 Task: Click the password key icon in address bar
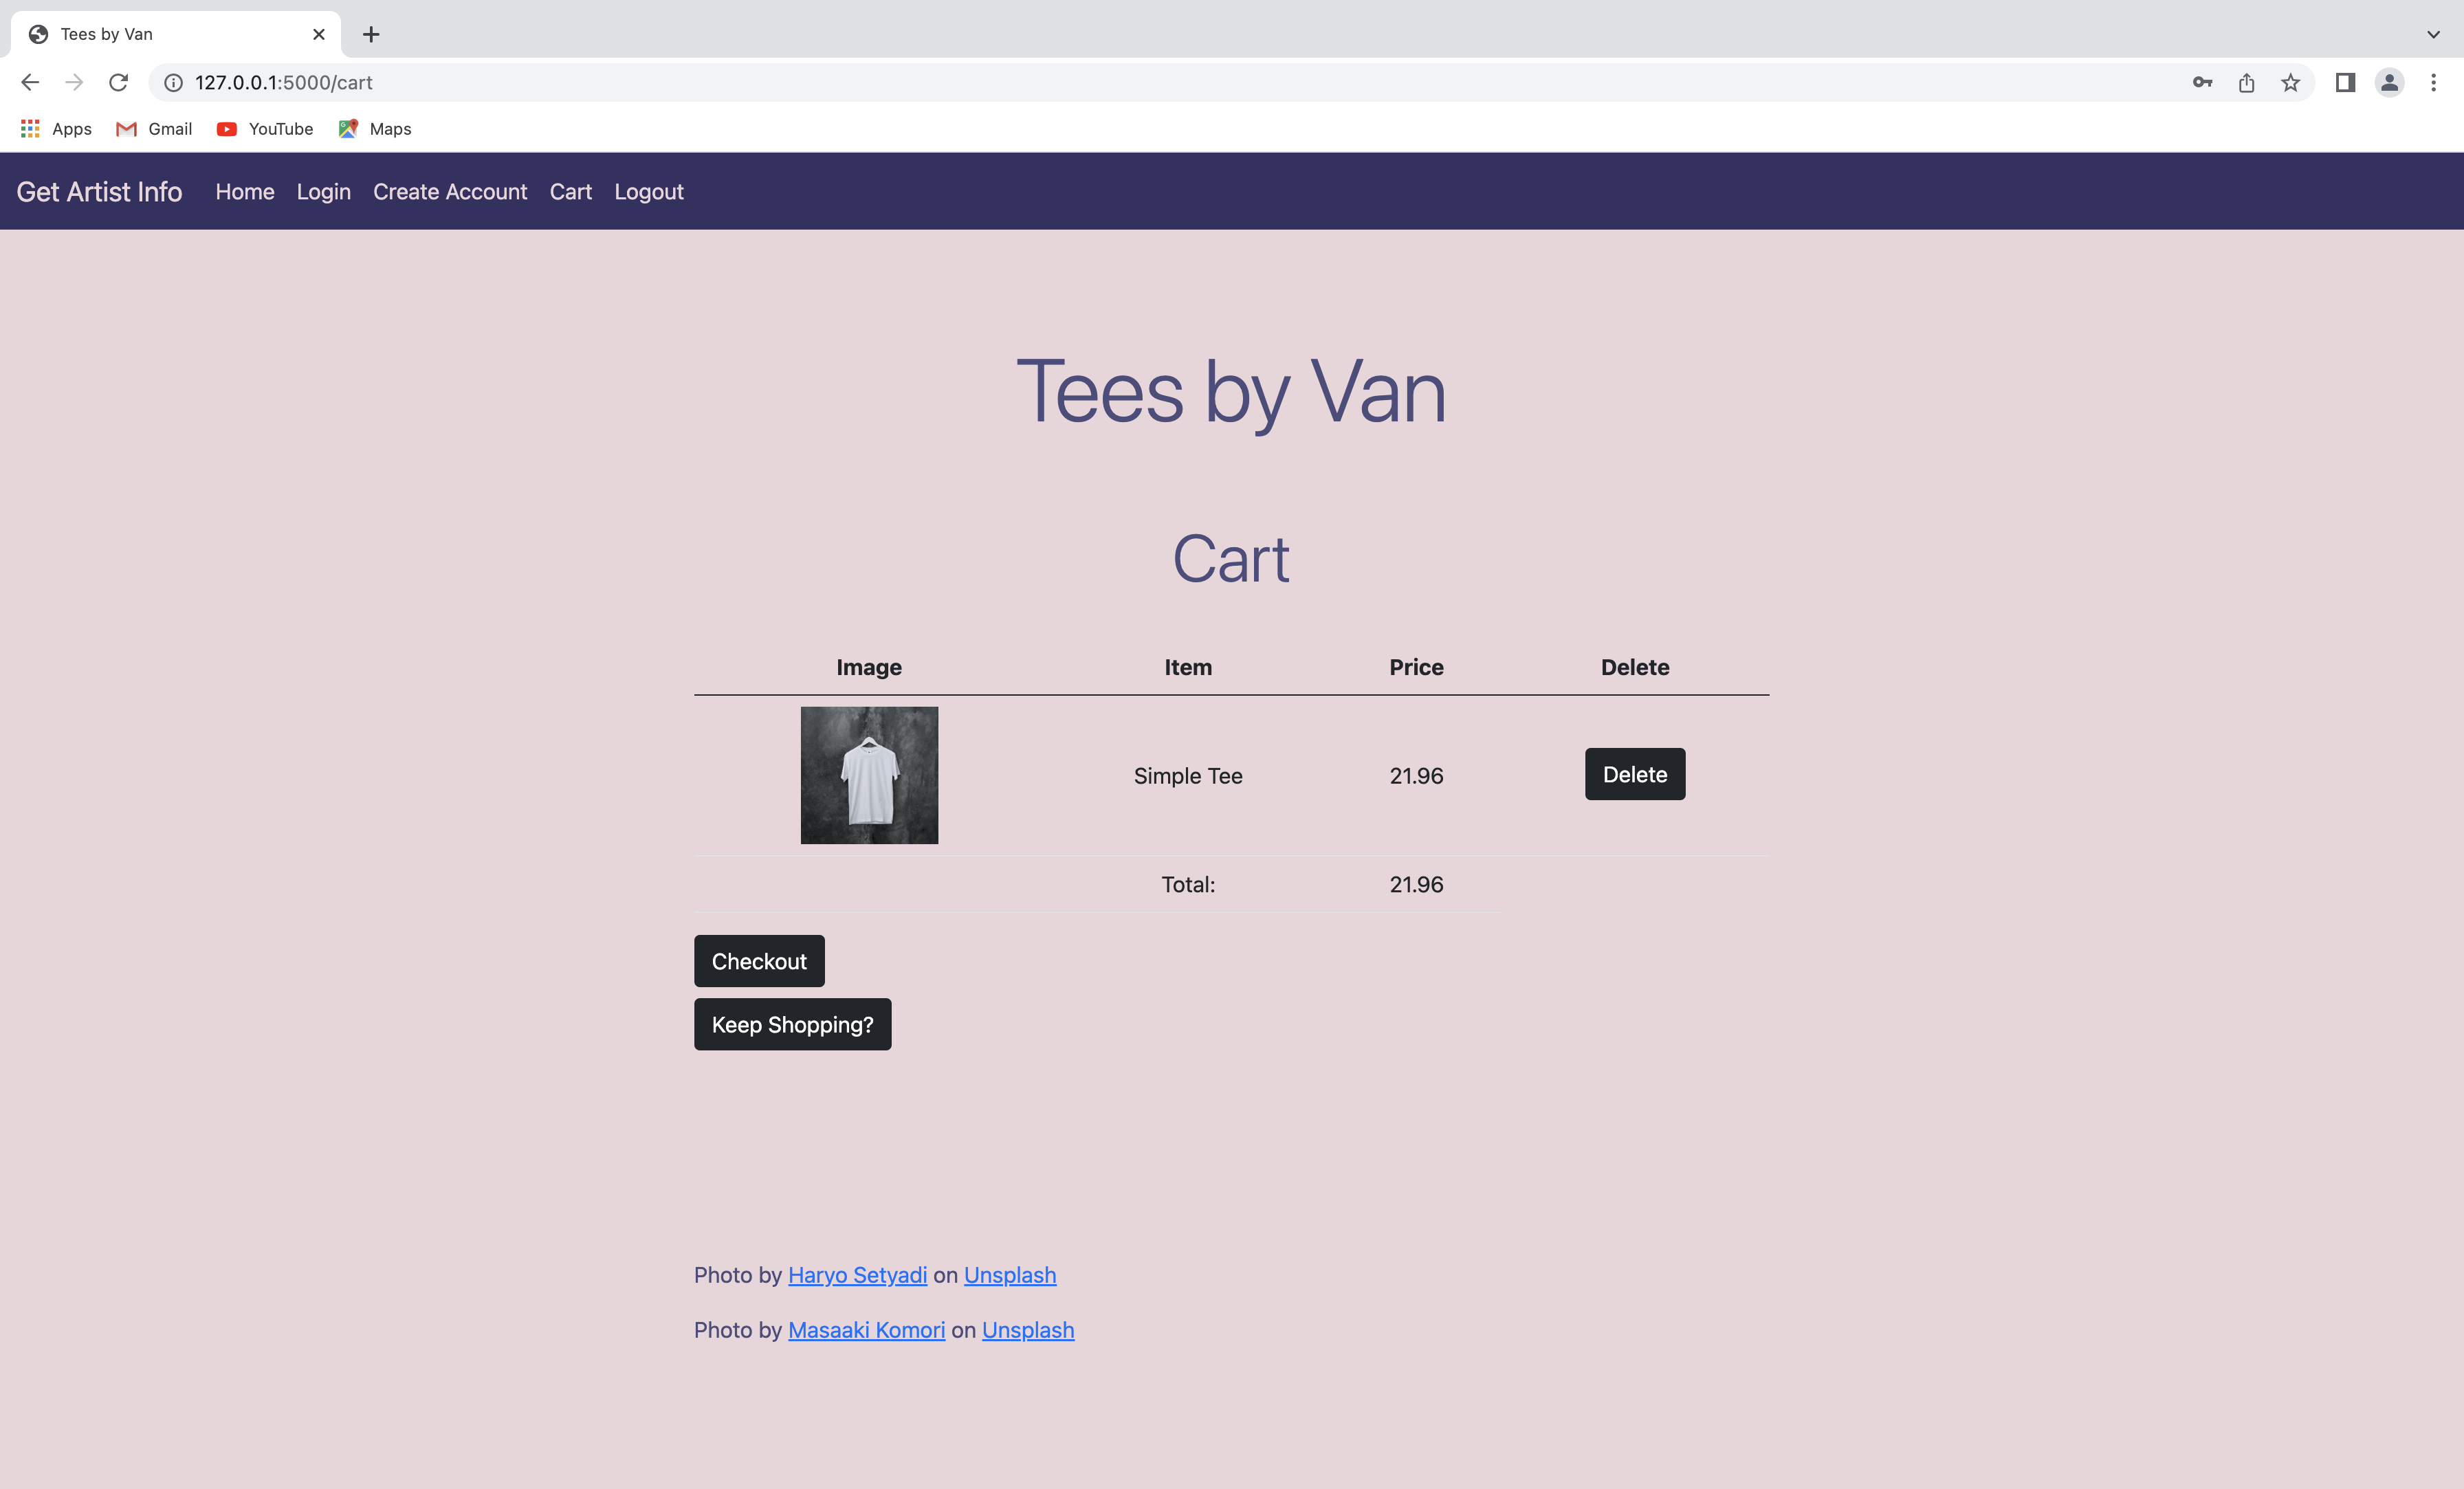click(x=2202, y=82)
